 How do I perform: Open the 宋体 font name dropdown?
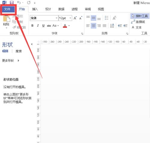pos(57,18)
